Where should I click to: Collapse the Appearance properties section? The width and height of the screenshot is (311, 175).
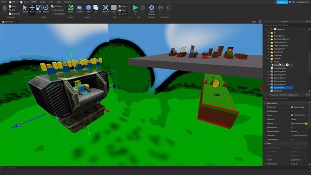(x=265, y=103)
